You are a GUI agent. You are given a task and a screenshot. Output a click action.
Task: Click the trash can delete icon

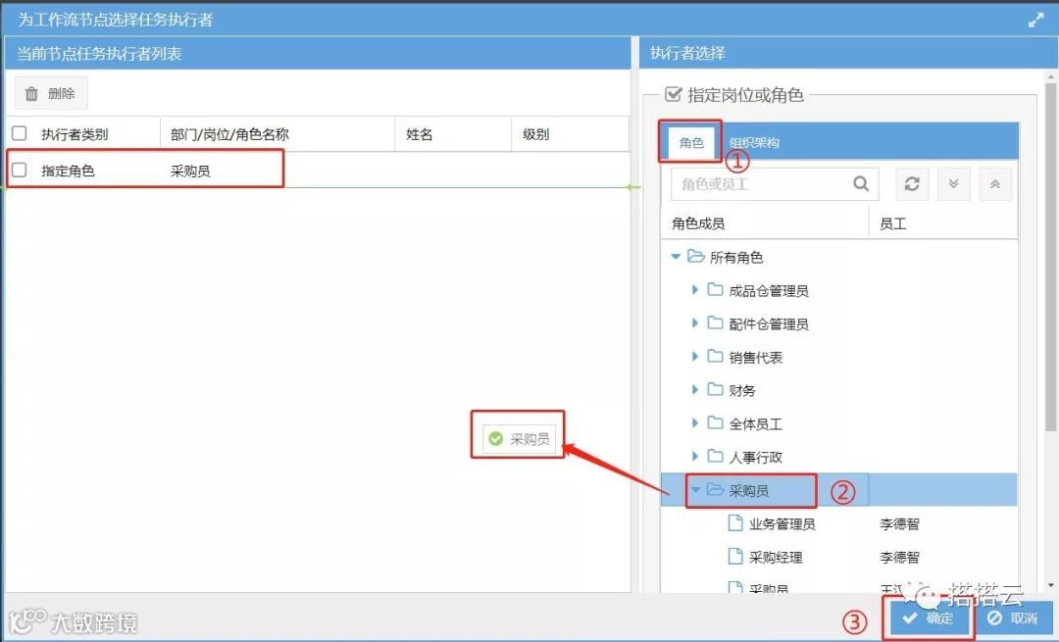coord(31,94)
